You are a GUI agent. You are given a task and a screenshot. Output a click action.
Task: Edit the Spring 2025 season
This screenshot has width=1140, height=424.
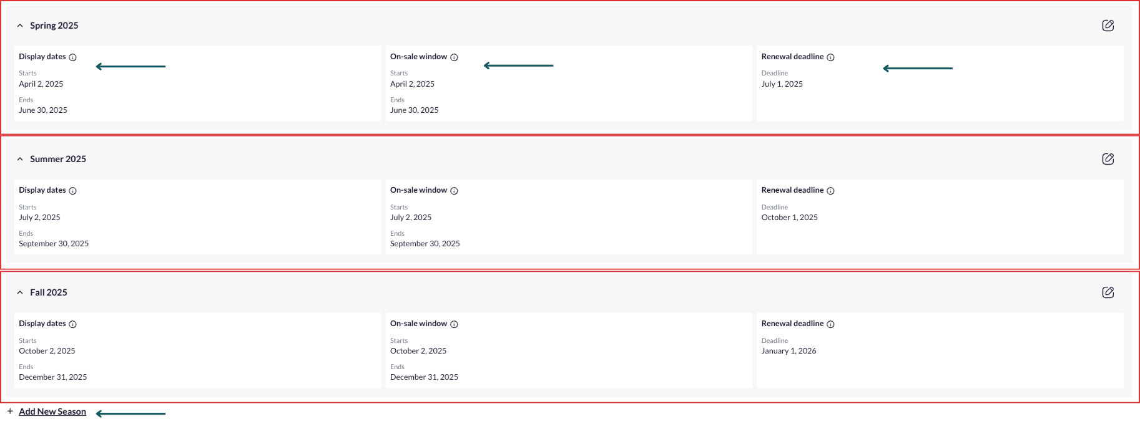point(1108,26)
